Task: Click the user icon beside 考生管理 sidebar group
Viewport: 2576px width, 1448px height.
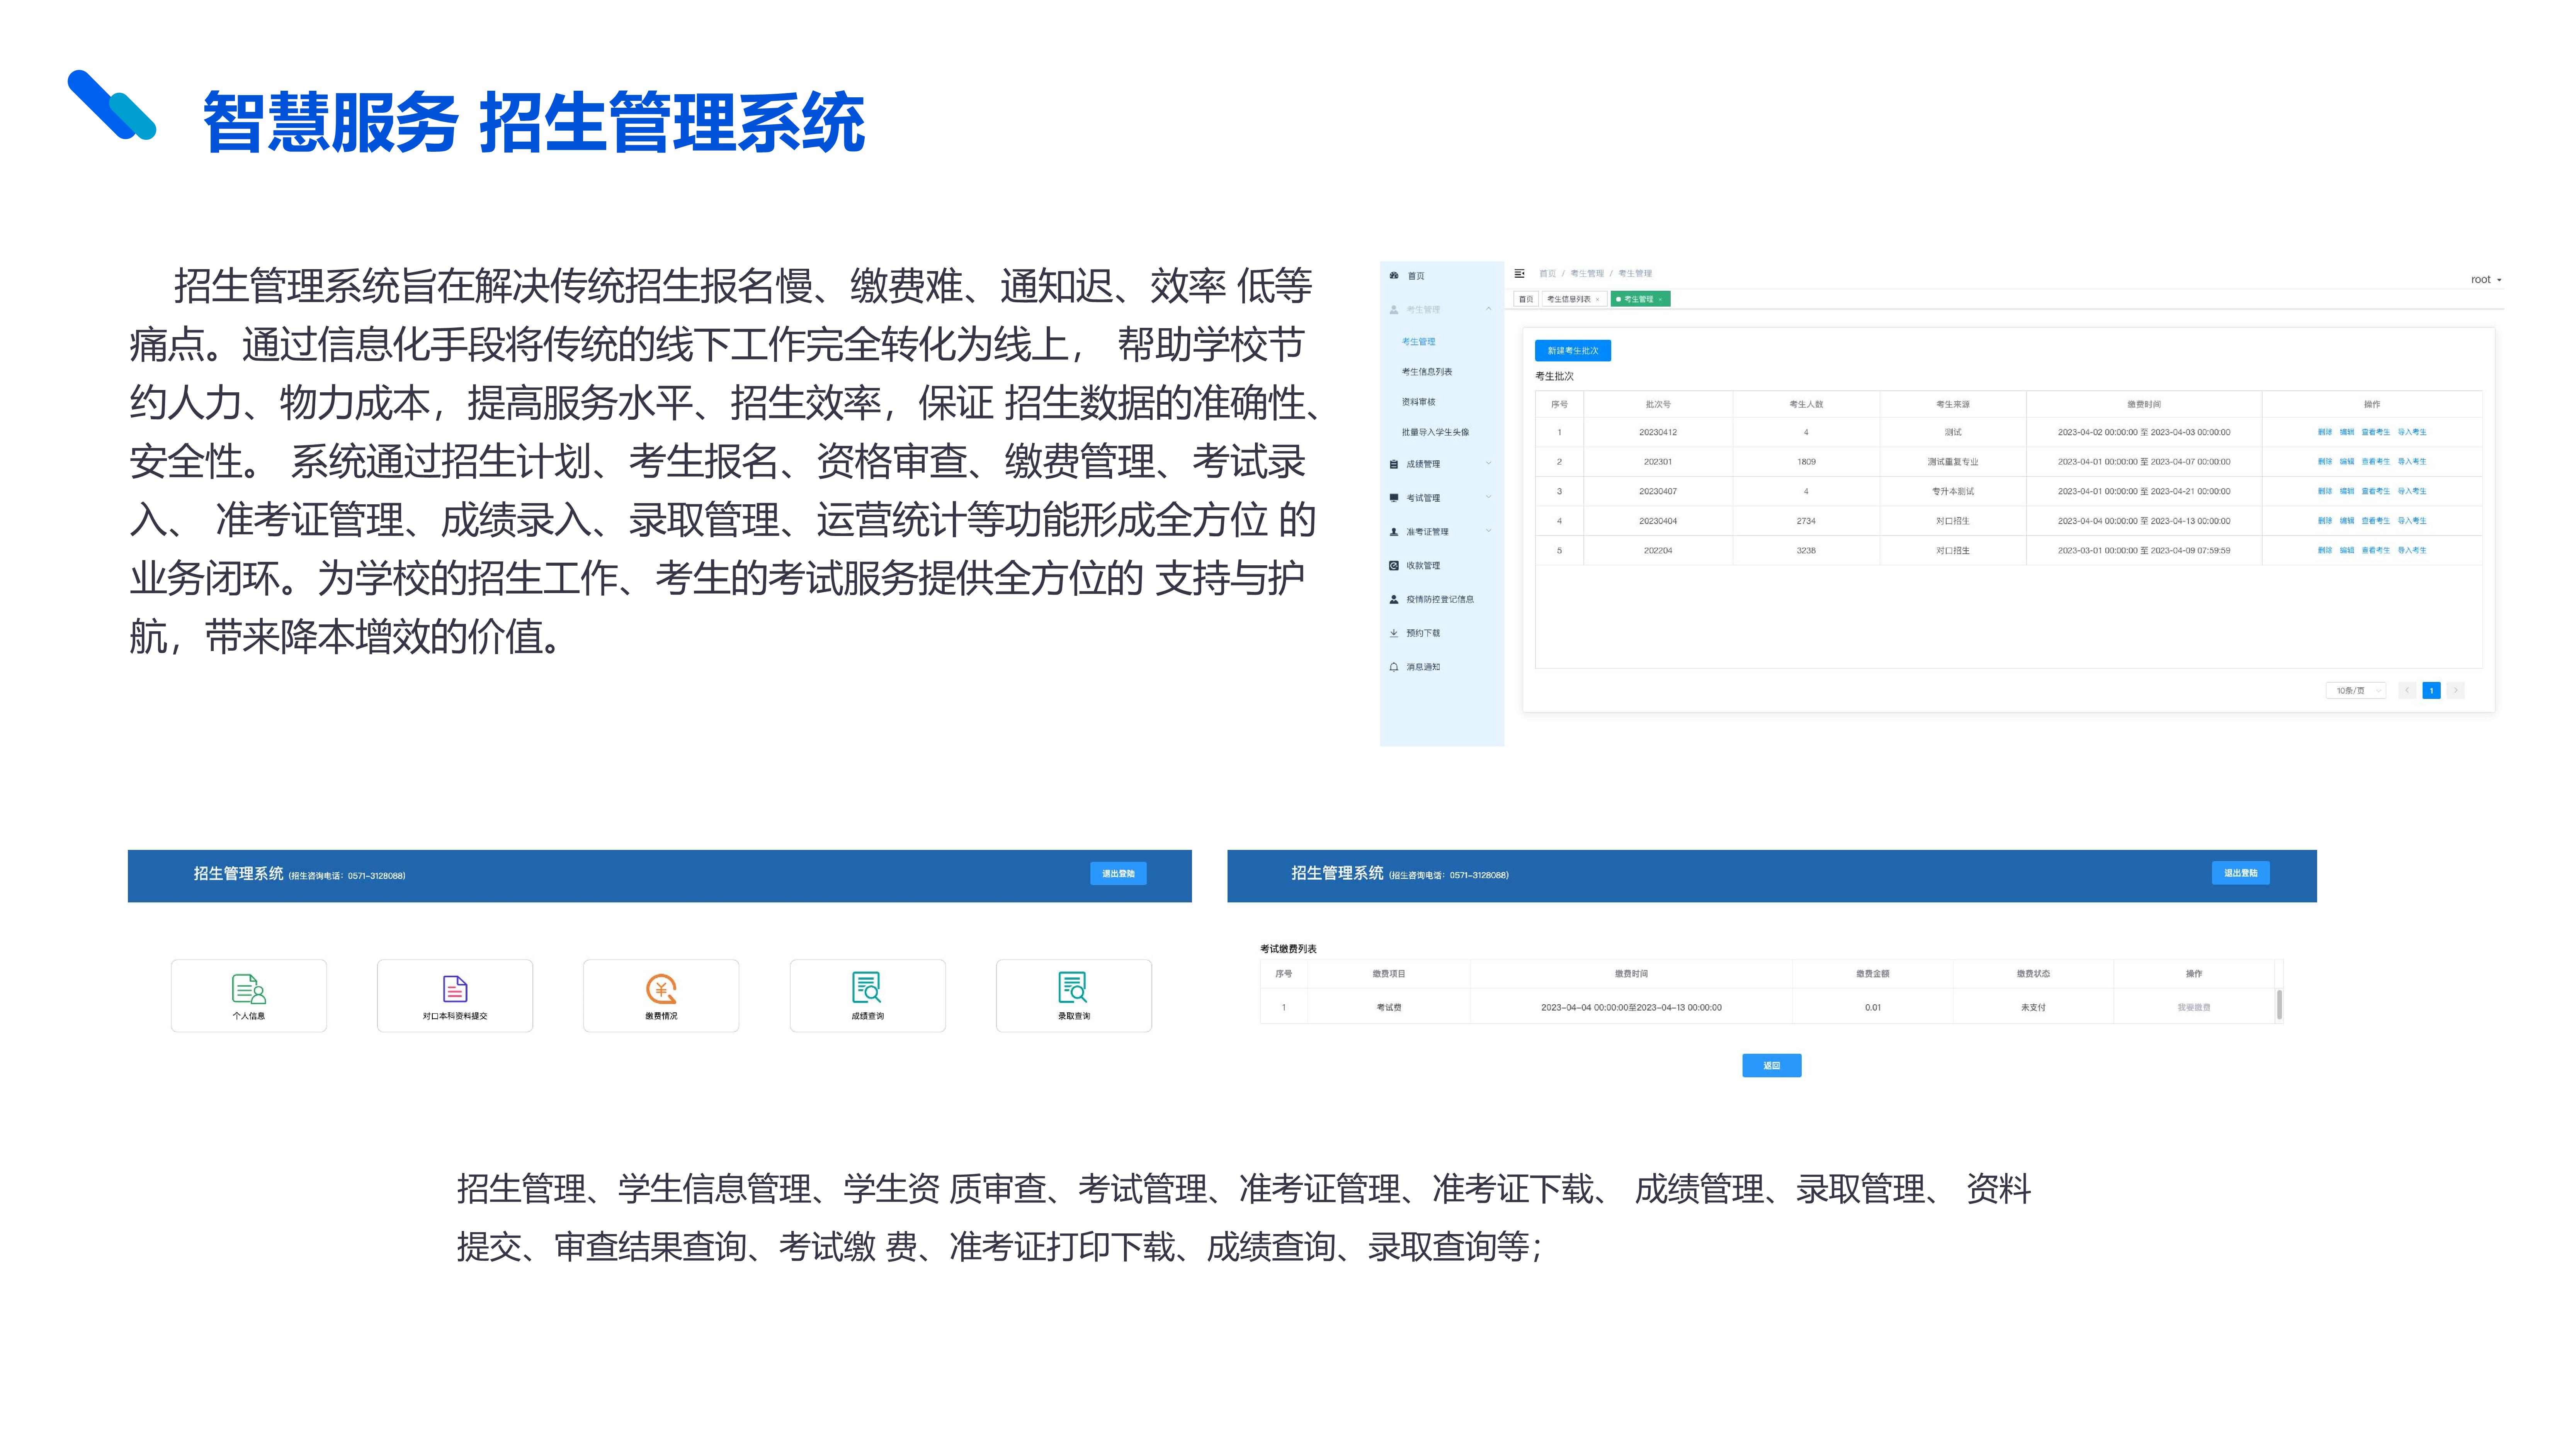Action: tap(1394, 310)
